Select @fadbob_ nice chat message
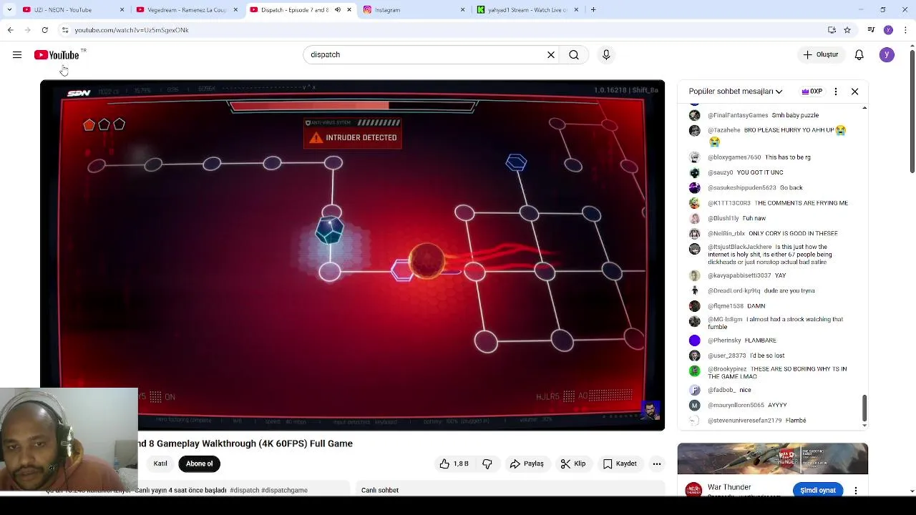Image resolution: width=916 pixels, height=515 pixels. (x=771, y=390)
